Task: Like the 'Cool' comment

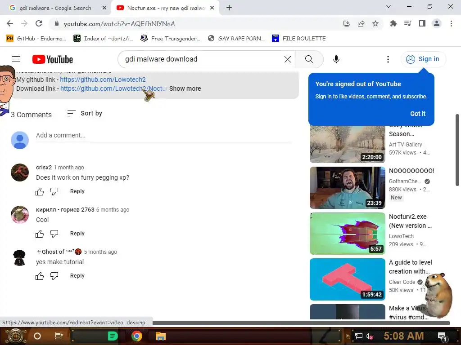Action: pos(40,234)
